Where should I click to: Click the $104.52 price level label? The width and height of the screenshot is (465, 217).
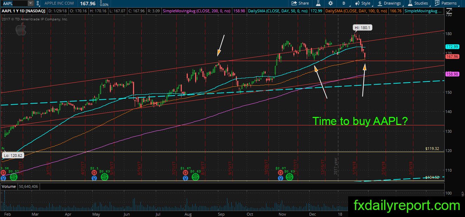point(432,178)
